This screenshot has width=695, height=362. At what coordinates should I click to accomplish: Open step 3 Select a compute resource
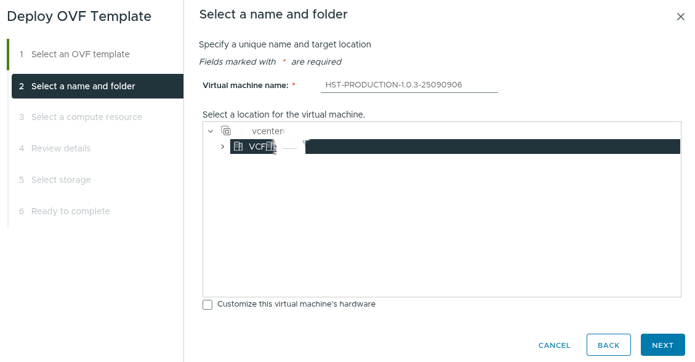86,117
